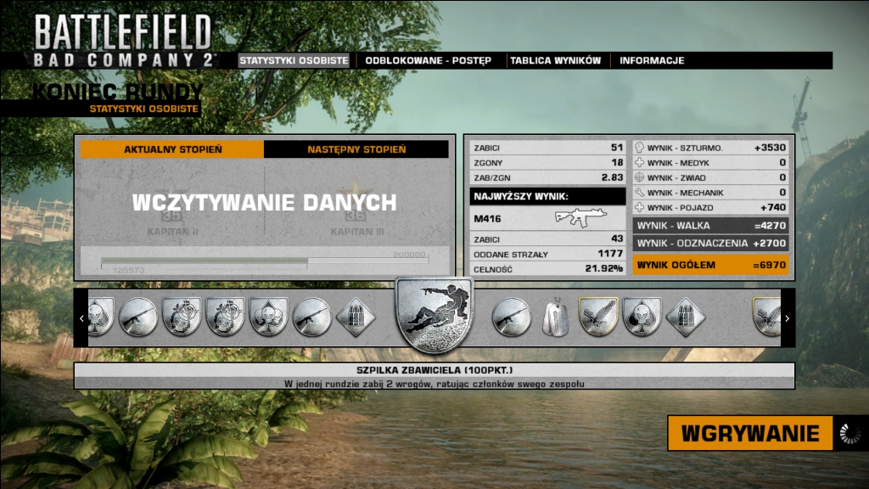Select the rifle pin between triple-skull and ammo pins
The width and height of the screenshot is (869, 489).
click(312, 318)
